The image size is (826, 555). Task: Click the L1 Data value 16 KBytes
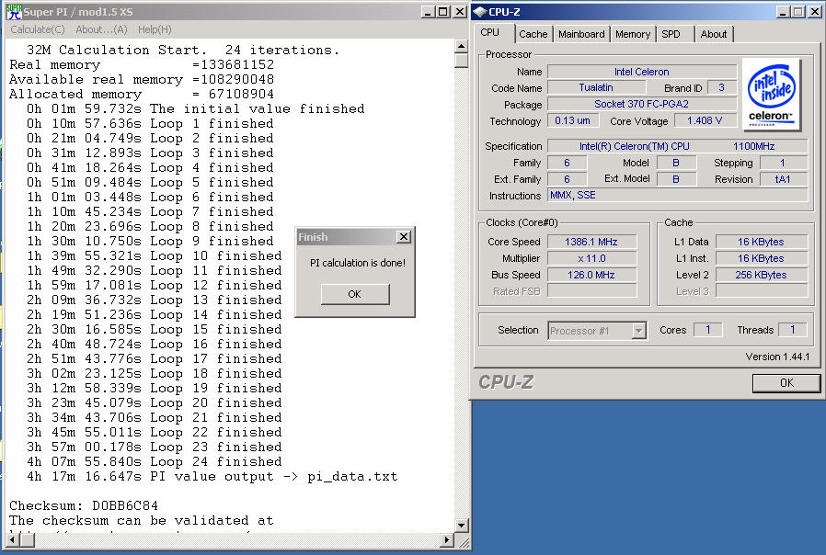pos(762,242)
